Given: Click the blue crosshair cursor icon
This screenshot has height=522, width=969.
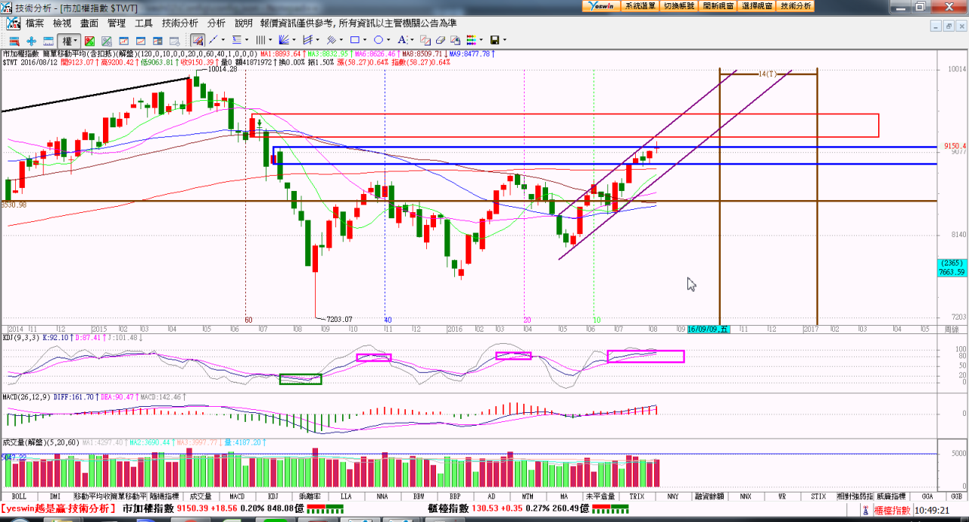Looking at the screenshot, I should click(31, 40).
